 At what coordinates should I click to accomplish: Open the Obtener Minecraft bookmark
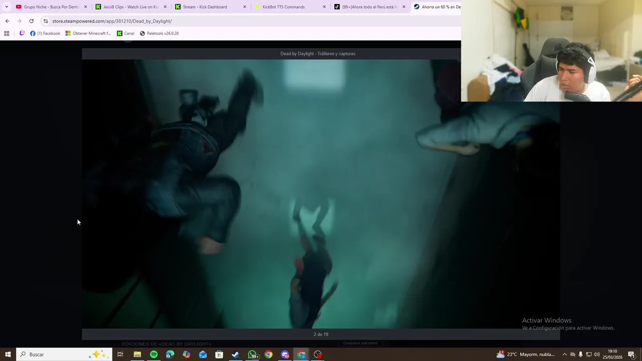pos(88,34)
